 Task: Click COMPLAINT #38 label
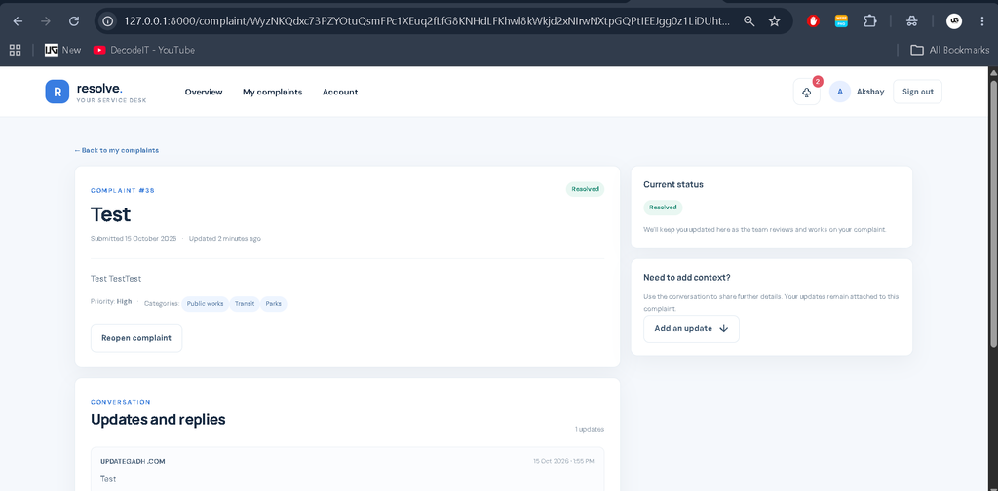coord(123,190)
